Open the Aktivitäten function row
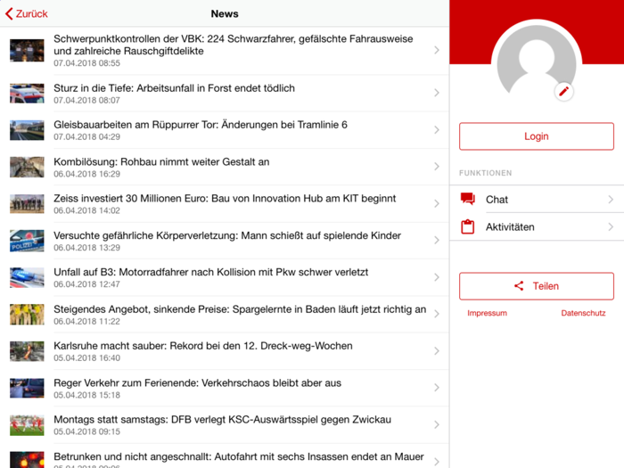The width and height of the screenshot is (624, 468). 537,226
